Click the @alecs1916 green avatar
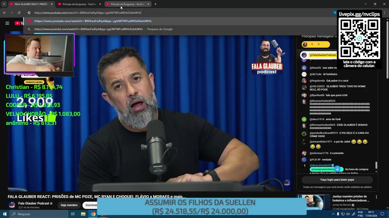This screenshot has height=218, width=389. click(x=304, y=119)
